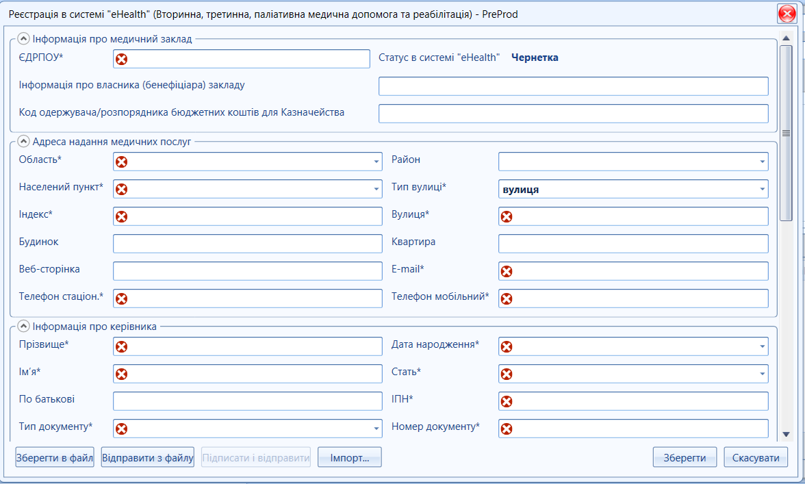This screenshot has width=805, height=484.
Task: Close the eHealth registration dialog
Action: pyautogui.click(x=787, y=14)
